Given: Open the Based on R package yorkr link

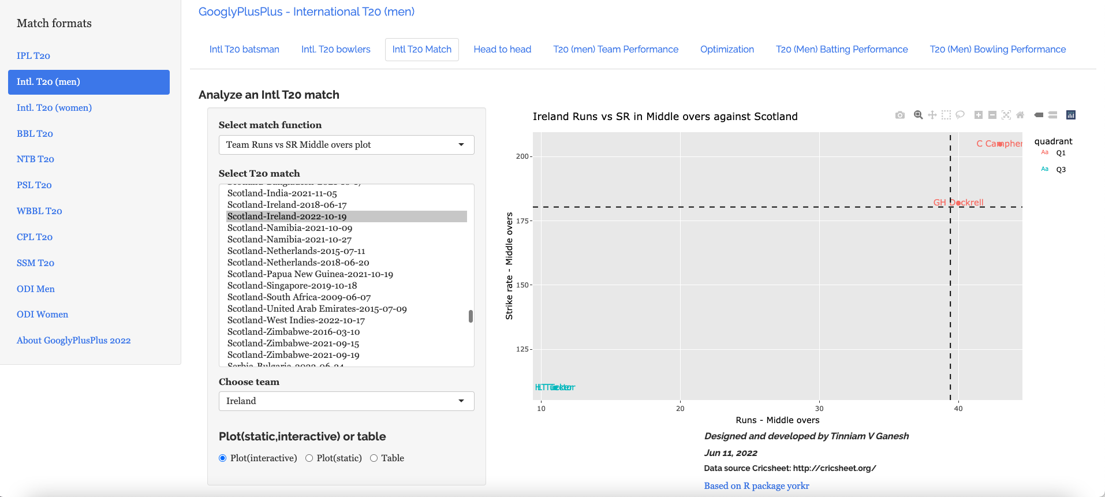Looking at the screenshot, I should pos(756,486).
